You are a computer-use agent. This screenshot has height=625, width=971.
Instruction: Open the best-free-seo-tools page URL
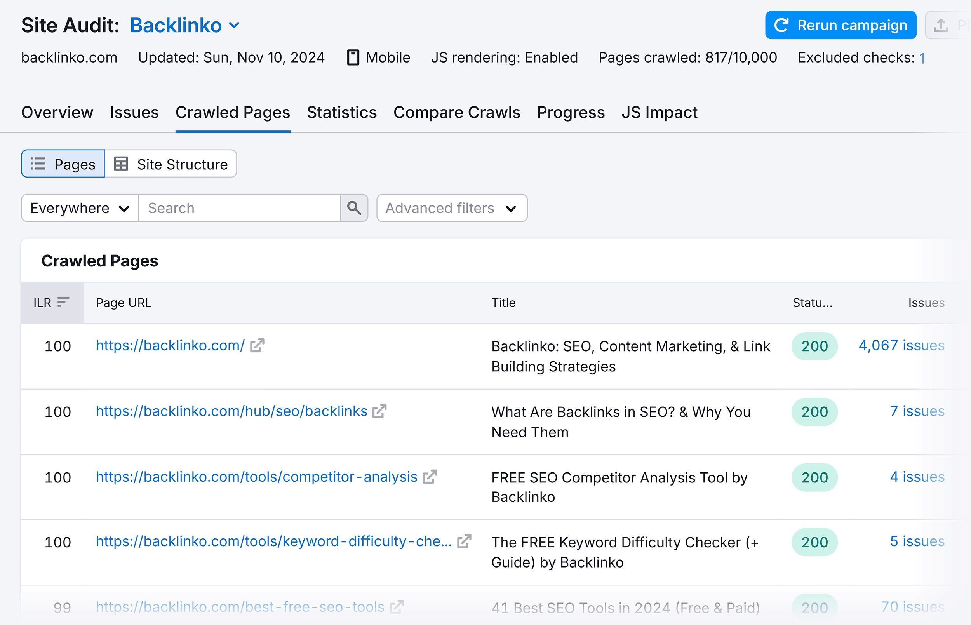240,607
